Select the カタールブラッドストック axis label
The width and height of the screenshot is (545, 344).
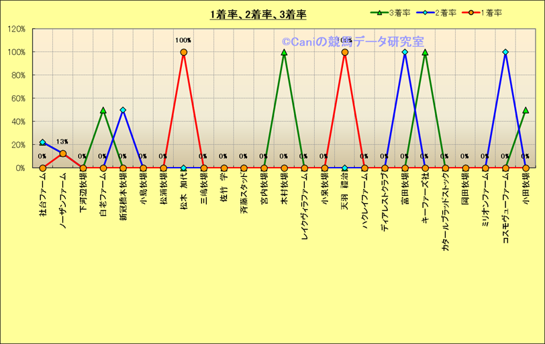click(446, 211)
